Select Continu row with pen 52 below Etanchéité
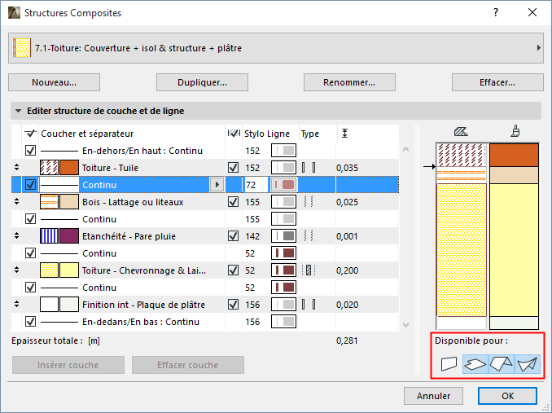 click(x=205, y=253)
